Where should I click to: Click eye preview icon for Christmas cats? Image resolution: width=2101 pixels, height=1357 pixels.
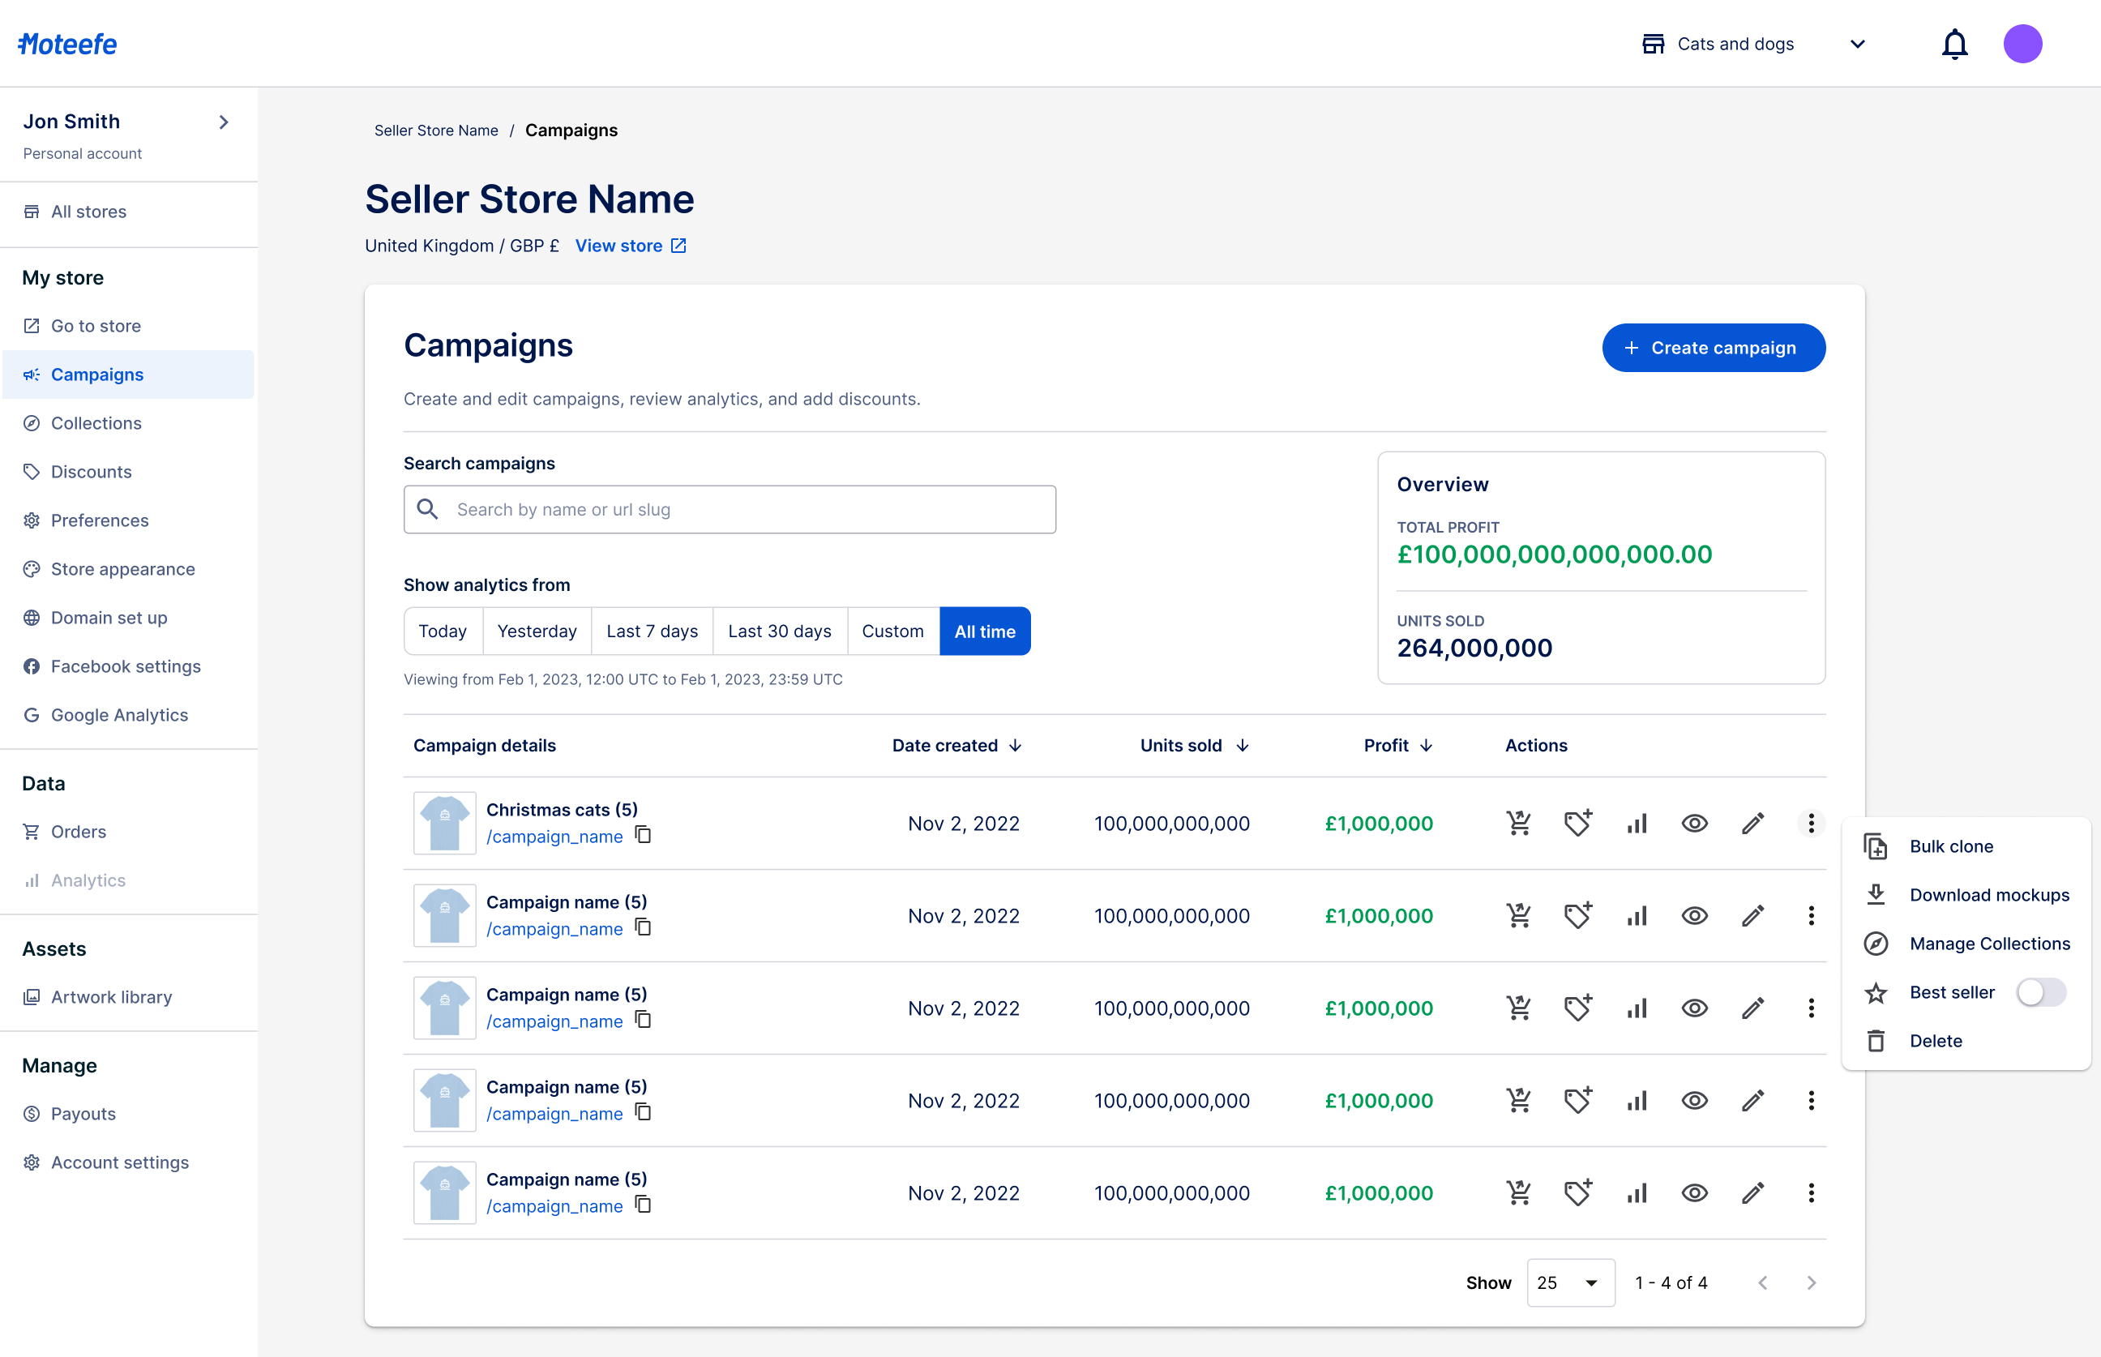[1694, 823]
